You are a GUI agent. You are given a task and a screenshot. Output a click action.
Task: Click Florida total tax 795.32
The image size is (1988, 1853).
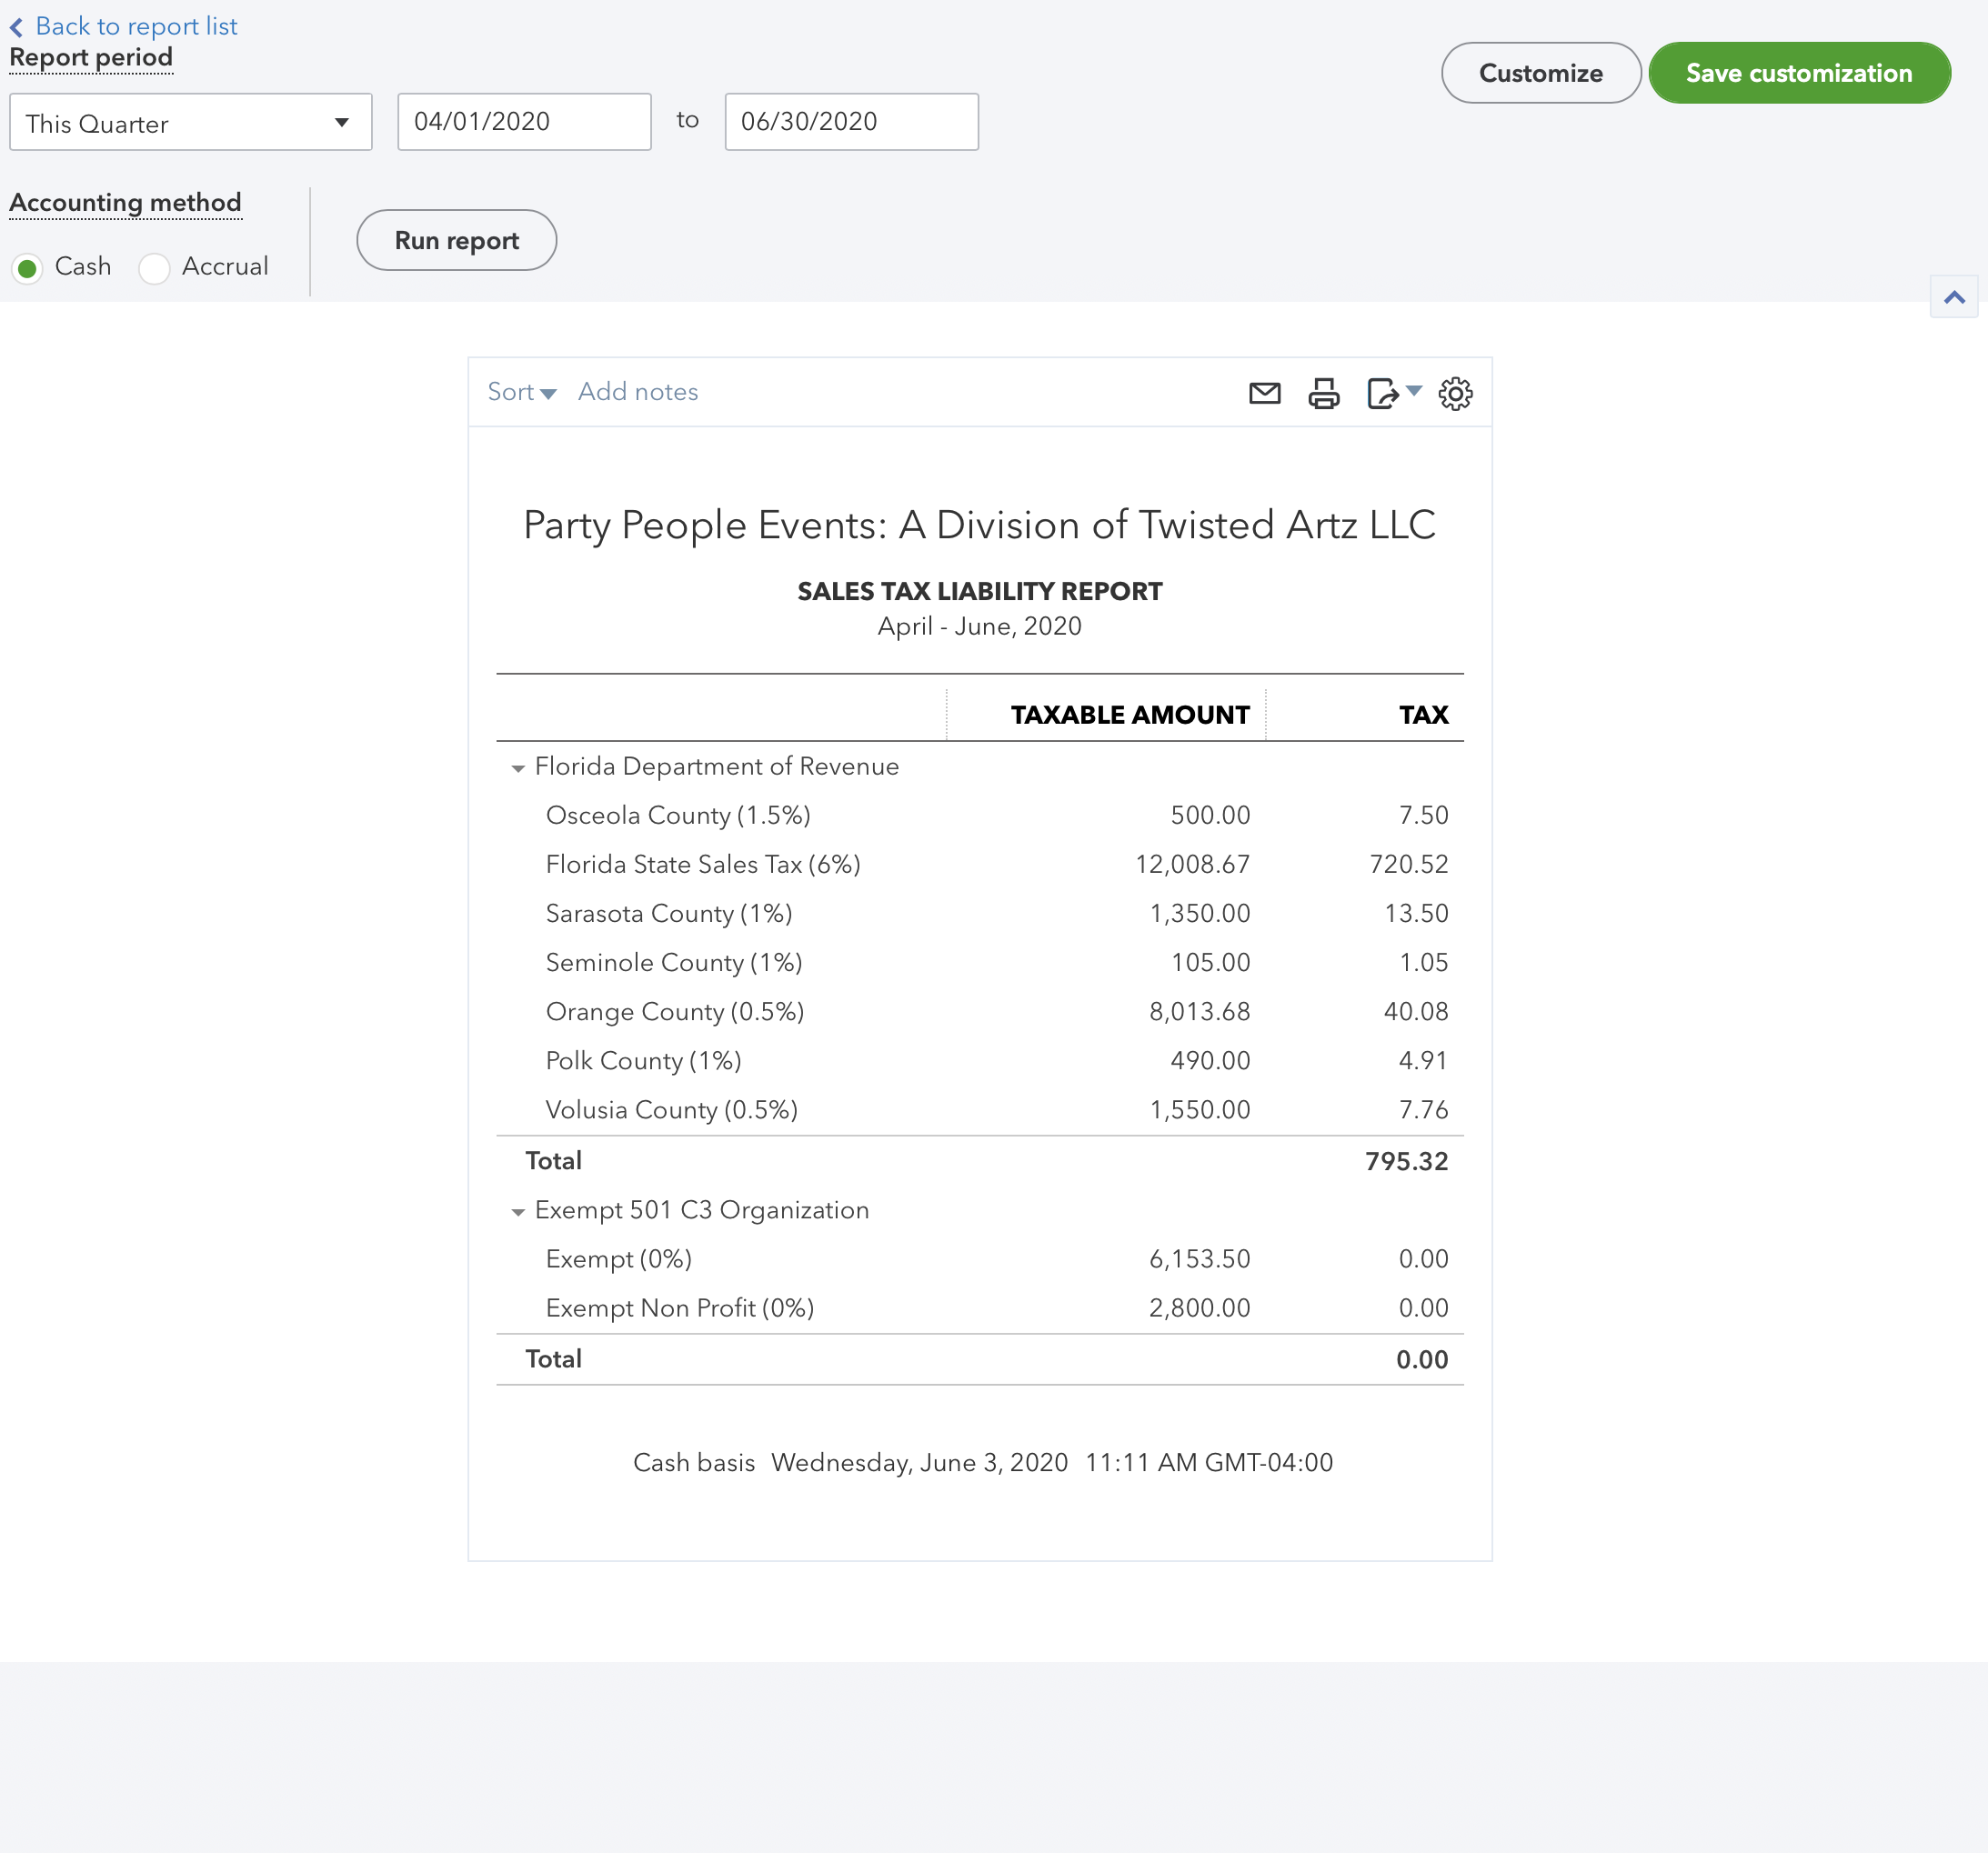(x=1406, y=1162)
